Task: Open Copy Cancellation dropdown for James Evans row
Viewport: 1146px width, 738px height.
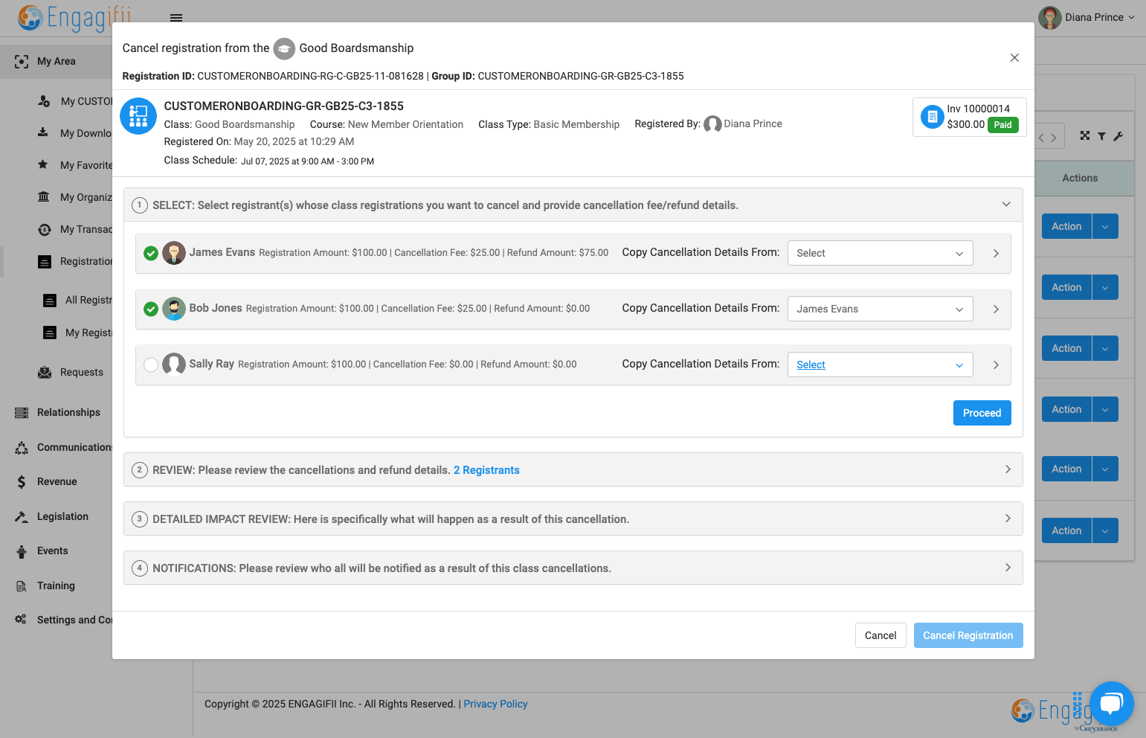Action: (x=880, y=253)
